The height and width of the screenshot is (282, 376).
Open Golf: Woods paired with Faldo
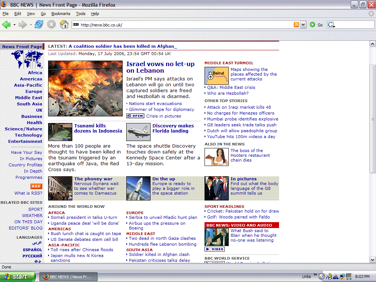pos(239,217)
